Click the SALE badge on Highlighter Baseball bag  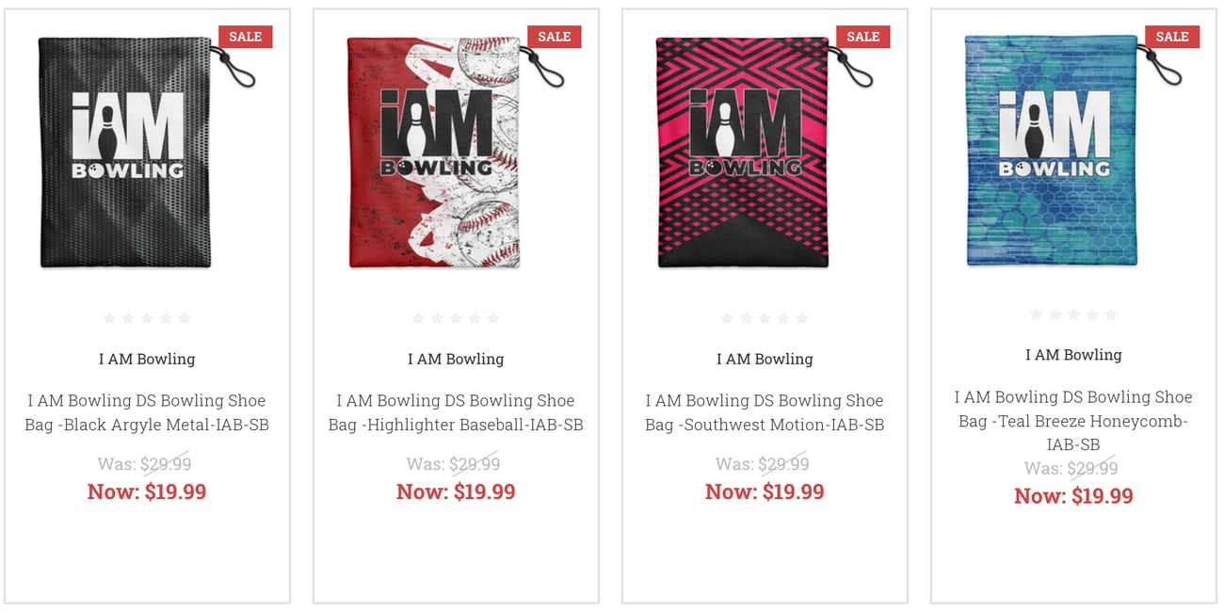click(x=555, y=37)
